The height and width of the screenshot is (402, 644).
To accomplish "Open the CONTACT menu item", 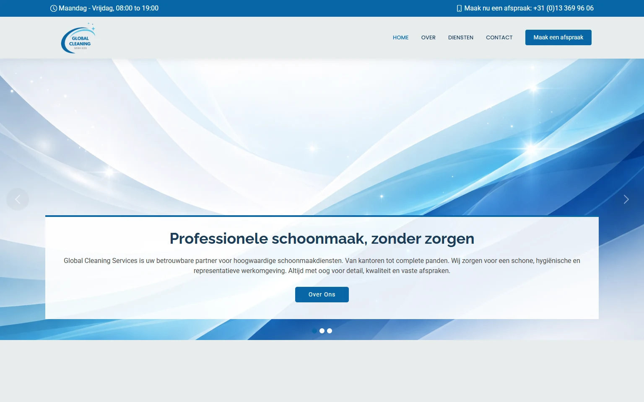I will [x=499, y=37].
